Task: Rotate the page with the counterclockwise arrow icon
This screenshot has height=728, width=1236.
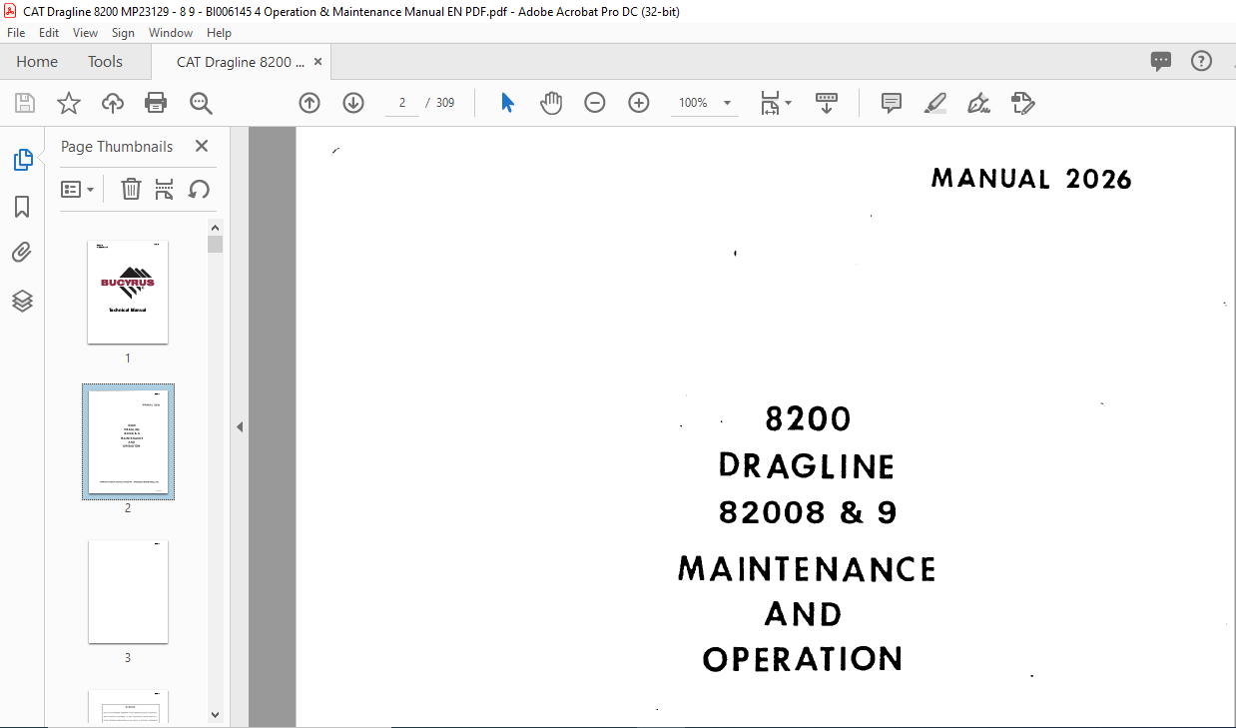Action: 199,189
